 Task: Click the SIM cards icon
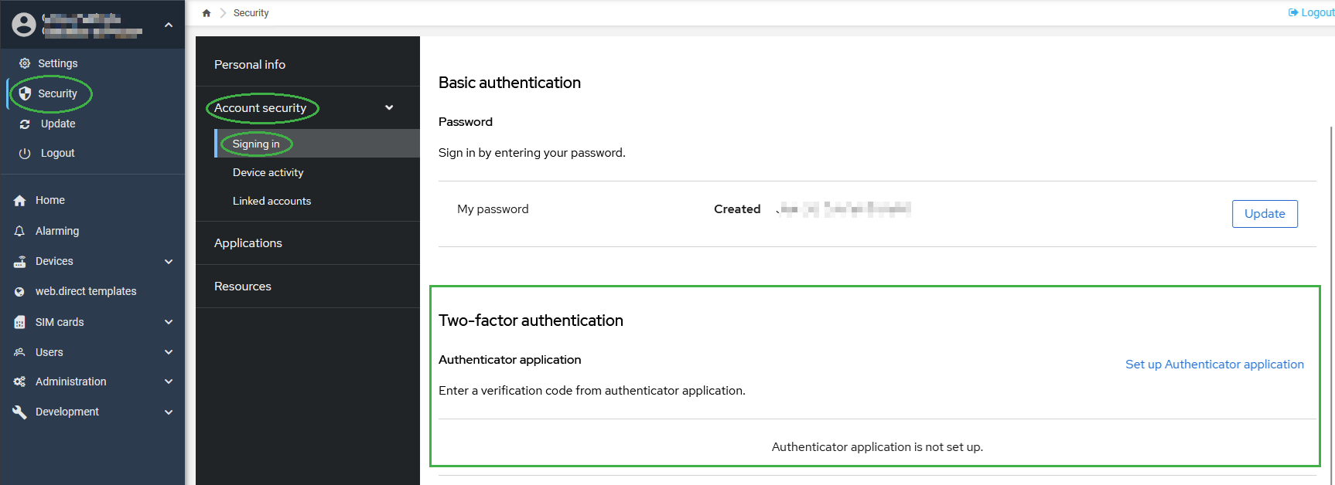pyautogui.click(x=20, y=322)
